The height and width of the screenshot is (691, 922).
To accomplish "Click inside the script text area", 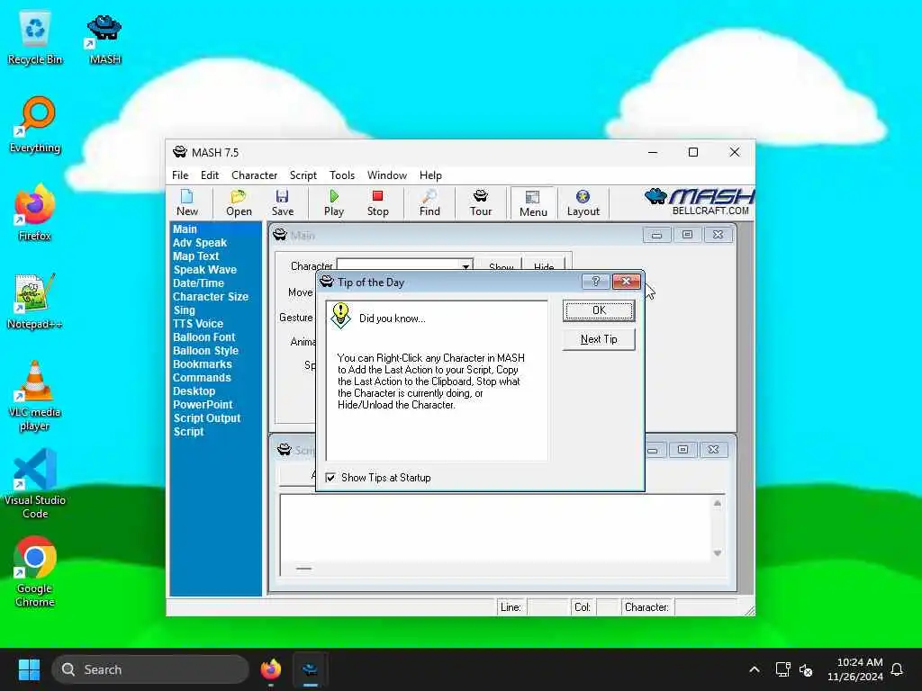I will point(496,527).
